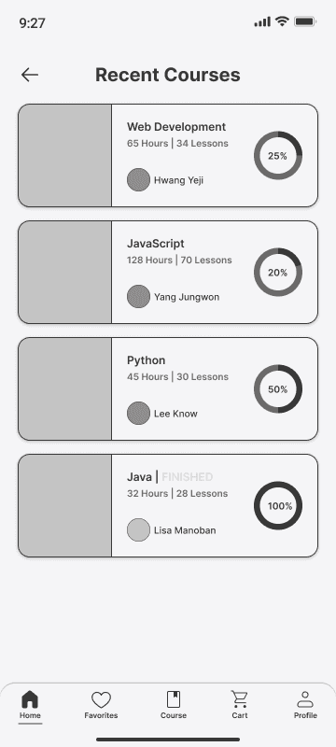Viewport: 336px width, 747px height.
Task: Tap Yang Jungwon's avatar circle
Action: pos(138,296)
